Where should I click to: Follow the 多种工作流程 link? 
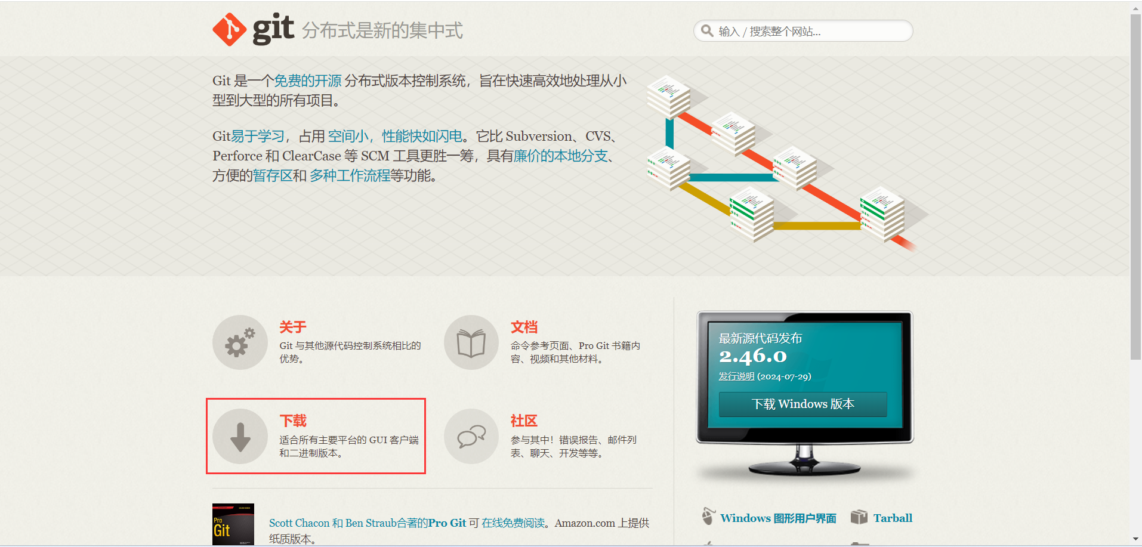pos(350,176)
